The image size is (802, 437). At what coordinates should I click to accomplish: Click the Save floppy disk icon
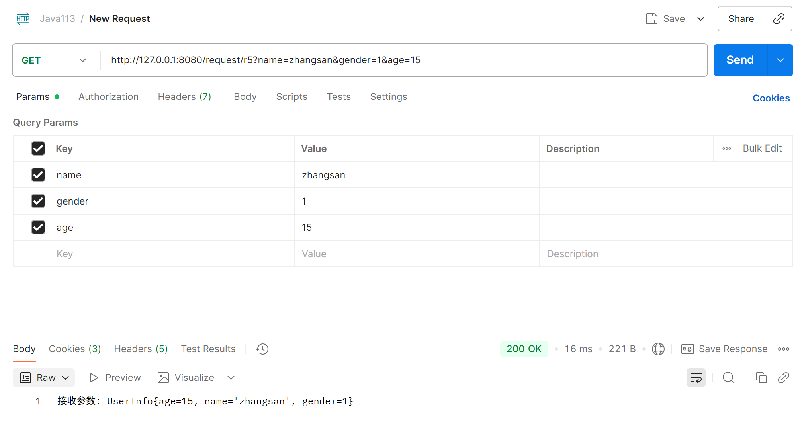click(651, 19)
